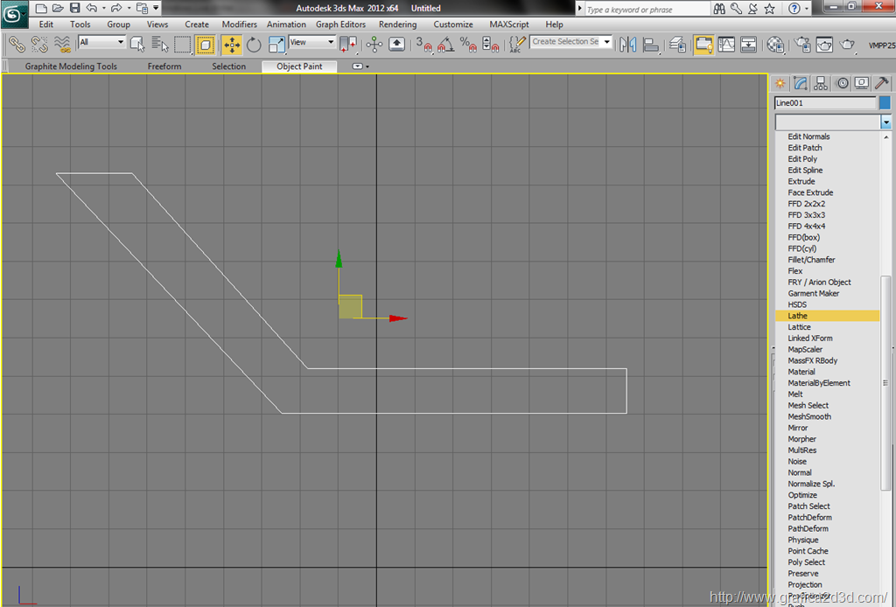Switch to the Create command panel tab
896x607 pixels.
point(780,83)
